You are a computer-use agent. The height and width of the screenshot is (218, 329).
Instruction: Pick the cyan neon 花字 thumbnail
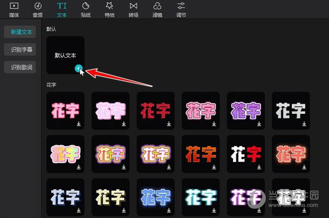201,197
